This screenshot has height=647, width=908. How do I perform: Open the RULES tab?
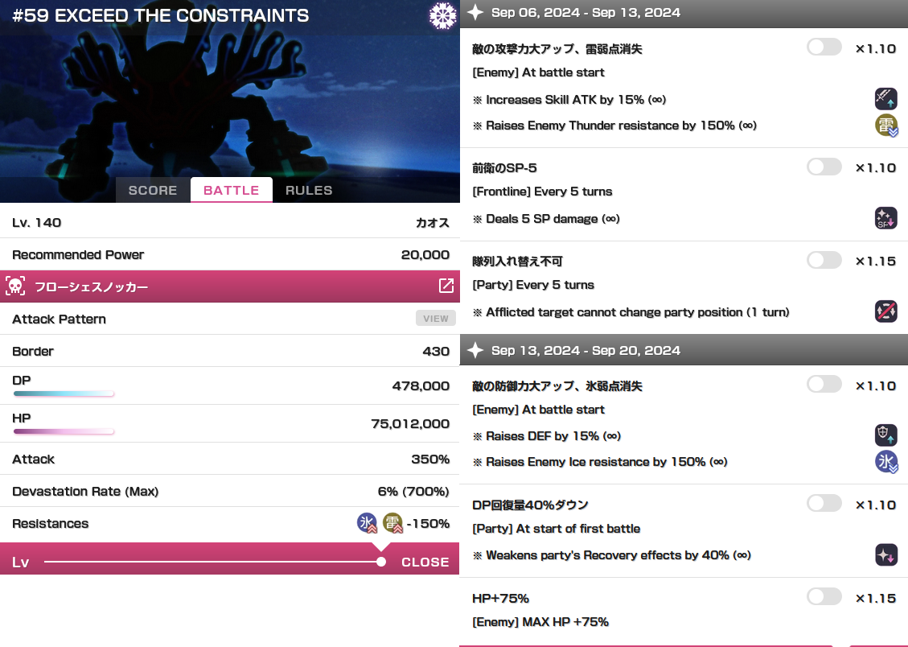309,190
